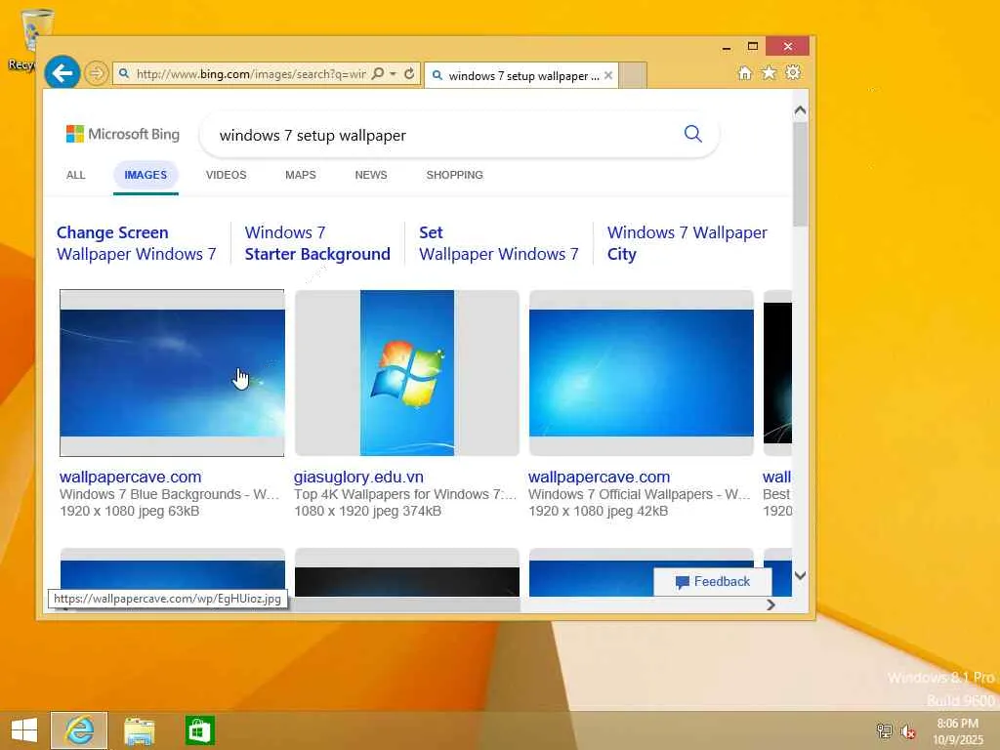Open the Windows Store taskbar icon
Screen dimensions: 1000x750
tap(199, 730)
